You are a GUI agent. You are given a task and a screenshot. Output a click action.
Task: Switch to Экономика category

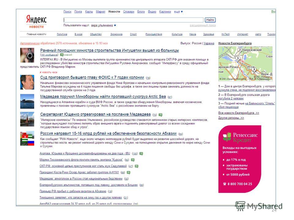[x=116, y=34]
